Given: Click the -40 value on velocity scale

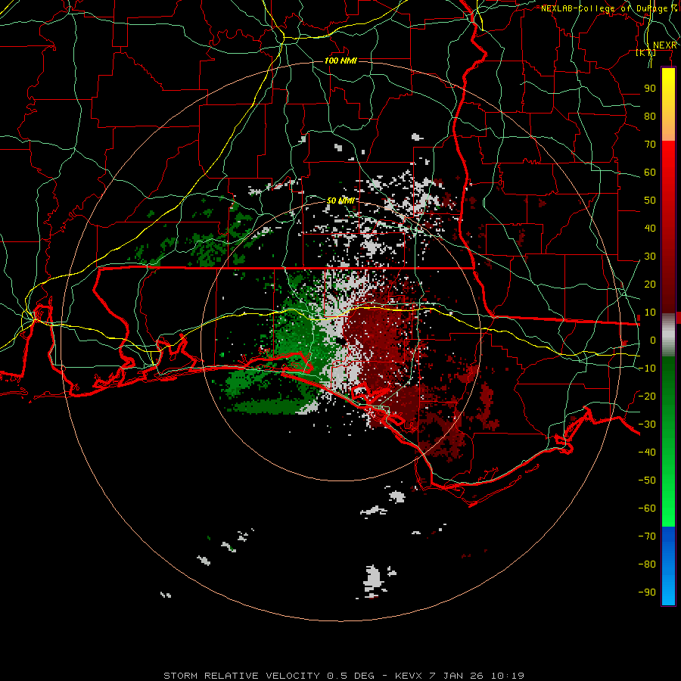Looking at the screenshot, I should point(647,452).
